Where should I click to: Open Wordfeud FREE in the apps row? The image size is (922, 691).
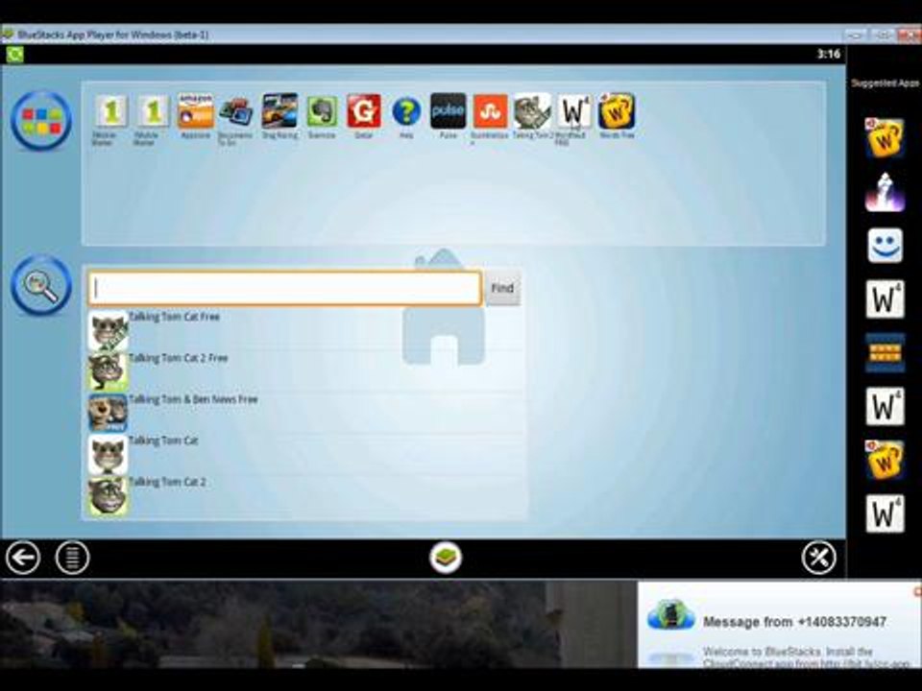(x=574, y=111)
